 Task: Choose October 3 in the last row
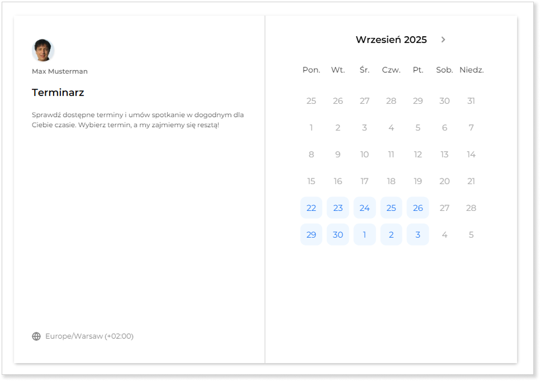418,235
